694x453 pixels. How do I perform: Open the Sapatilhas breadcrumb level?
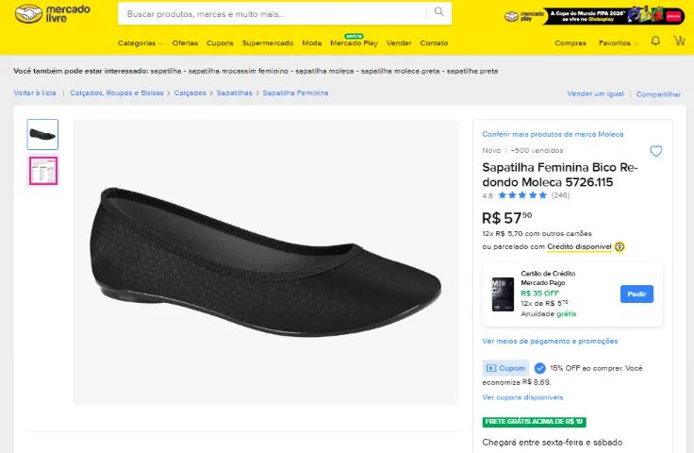(234, 93)
